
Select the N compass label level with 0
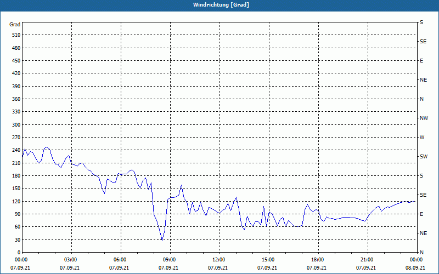click(421, 253)
